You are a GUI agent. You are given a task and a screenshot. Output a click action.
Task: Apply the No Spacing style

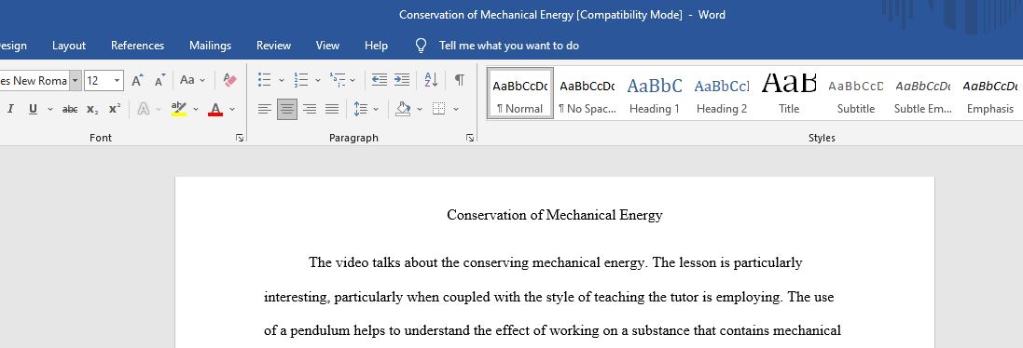[x=588, y=94]
